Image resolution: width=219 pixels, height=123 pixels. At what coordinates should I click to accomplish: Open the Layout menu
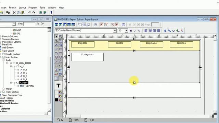pyautogui.click(x=22, y=8)
